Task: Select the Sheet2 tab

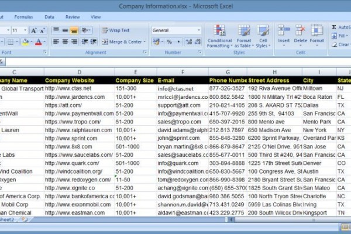Action: coord(7,219)
